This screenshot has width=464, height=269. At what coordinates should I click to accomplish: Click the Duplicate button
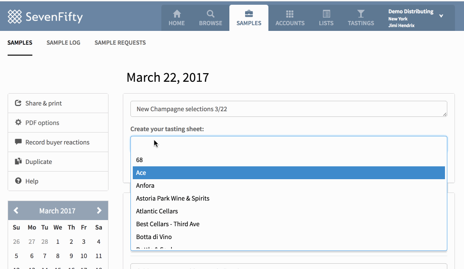58,162
